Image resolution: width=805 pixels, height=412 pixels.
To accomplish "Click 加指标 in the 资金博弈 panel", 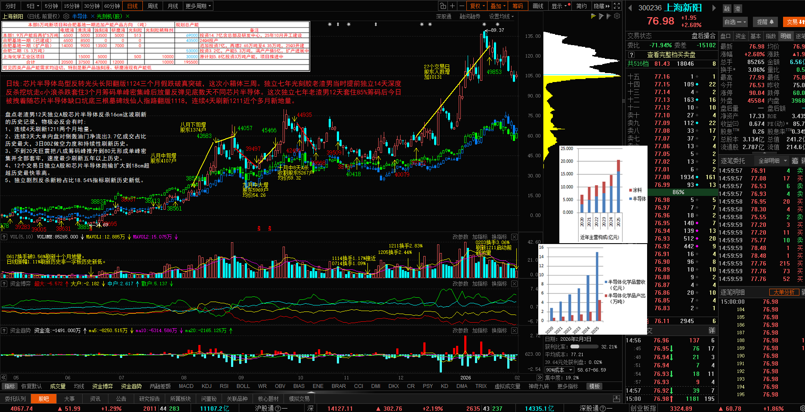I will pos(480,284).
